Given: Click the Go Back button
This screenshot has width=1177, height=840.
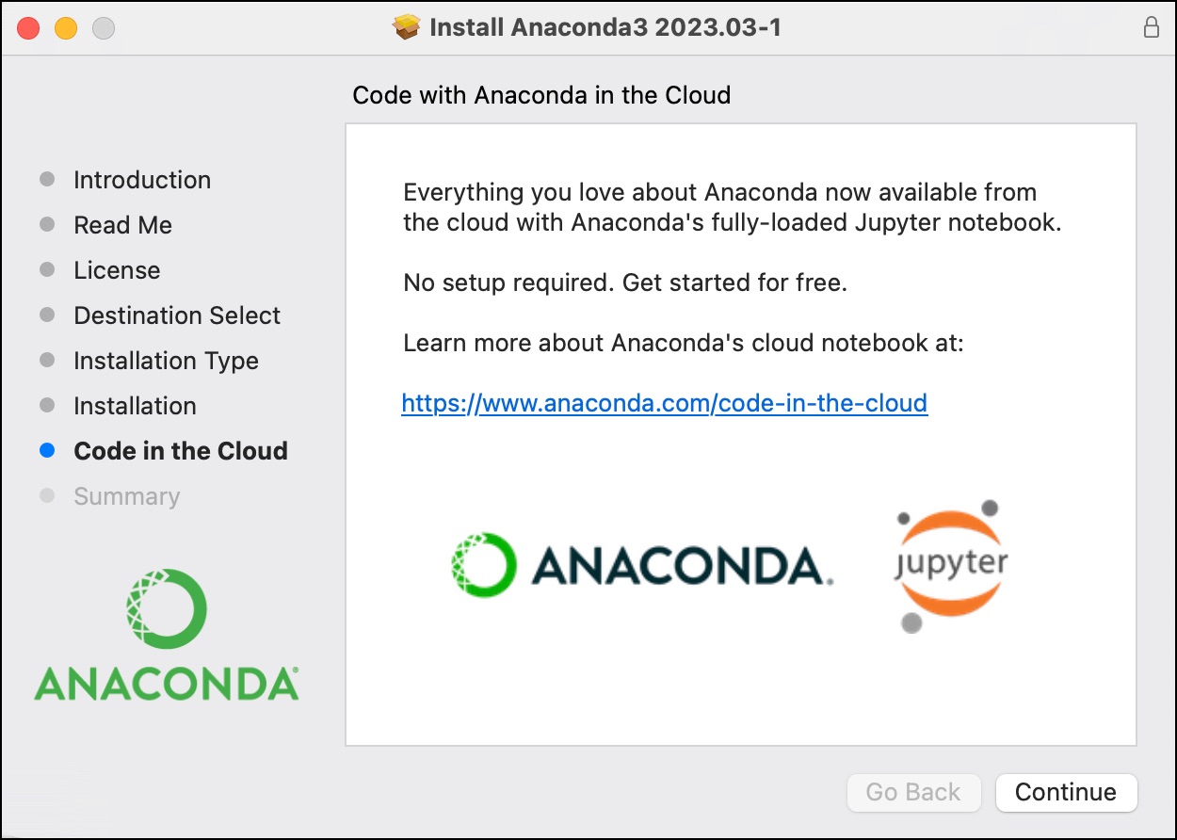Looking at the screenshot, I should (913, 792).
